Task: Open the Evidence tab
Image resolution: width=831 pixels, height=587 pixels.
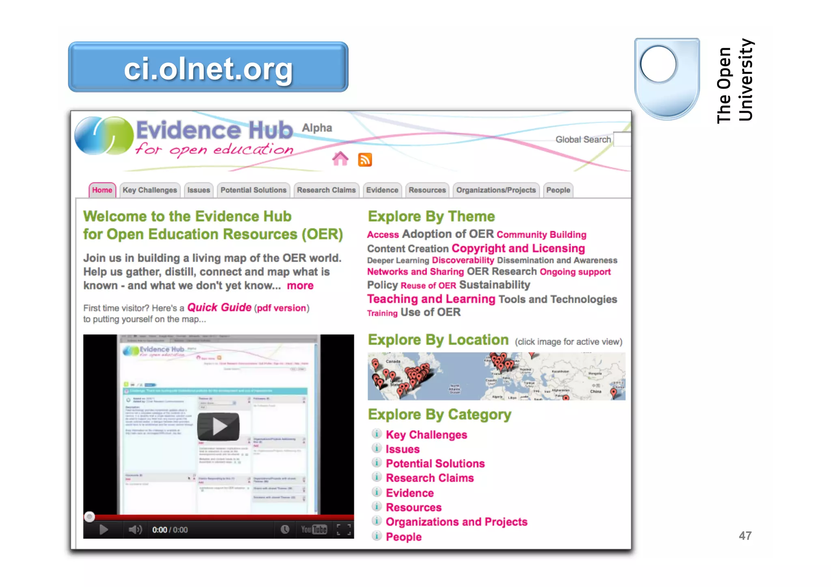Action: (x=382, y=190)
